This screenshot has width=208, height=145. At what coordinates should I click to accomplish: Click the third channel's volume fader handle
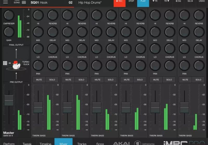coord(97,107)
